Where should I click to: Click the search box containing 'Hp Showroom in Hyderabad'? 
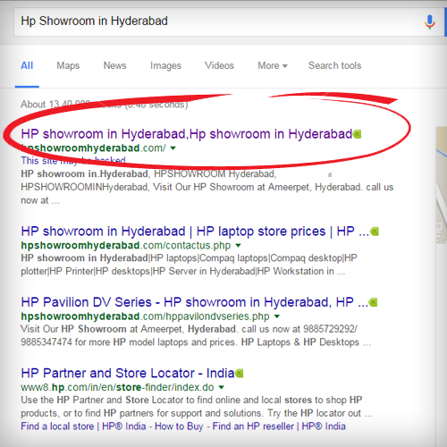229,22
